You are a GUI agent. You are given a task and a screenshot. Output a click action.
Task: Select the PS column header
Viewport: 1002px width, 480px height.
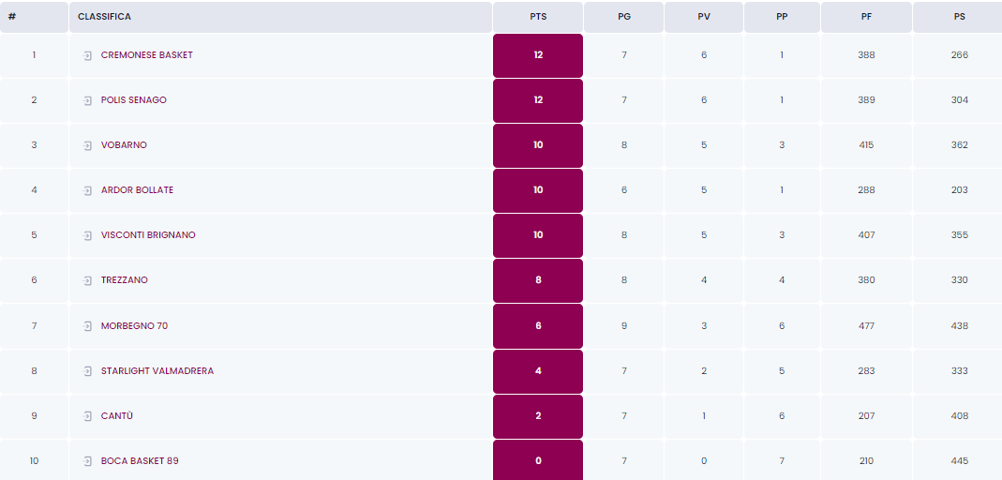(959, 17)
